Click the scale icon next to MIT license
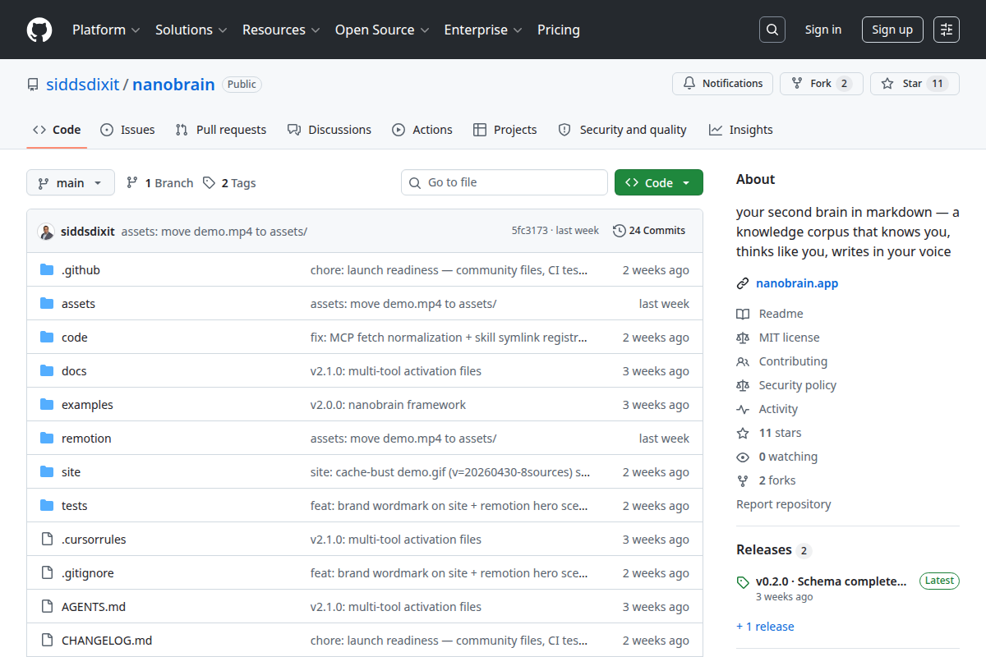Screen dimensions: 986x657 pyautogui.click(x=743, y=338)
